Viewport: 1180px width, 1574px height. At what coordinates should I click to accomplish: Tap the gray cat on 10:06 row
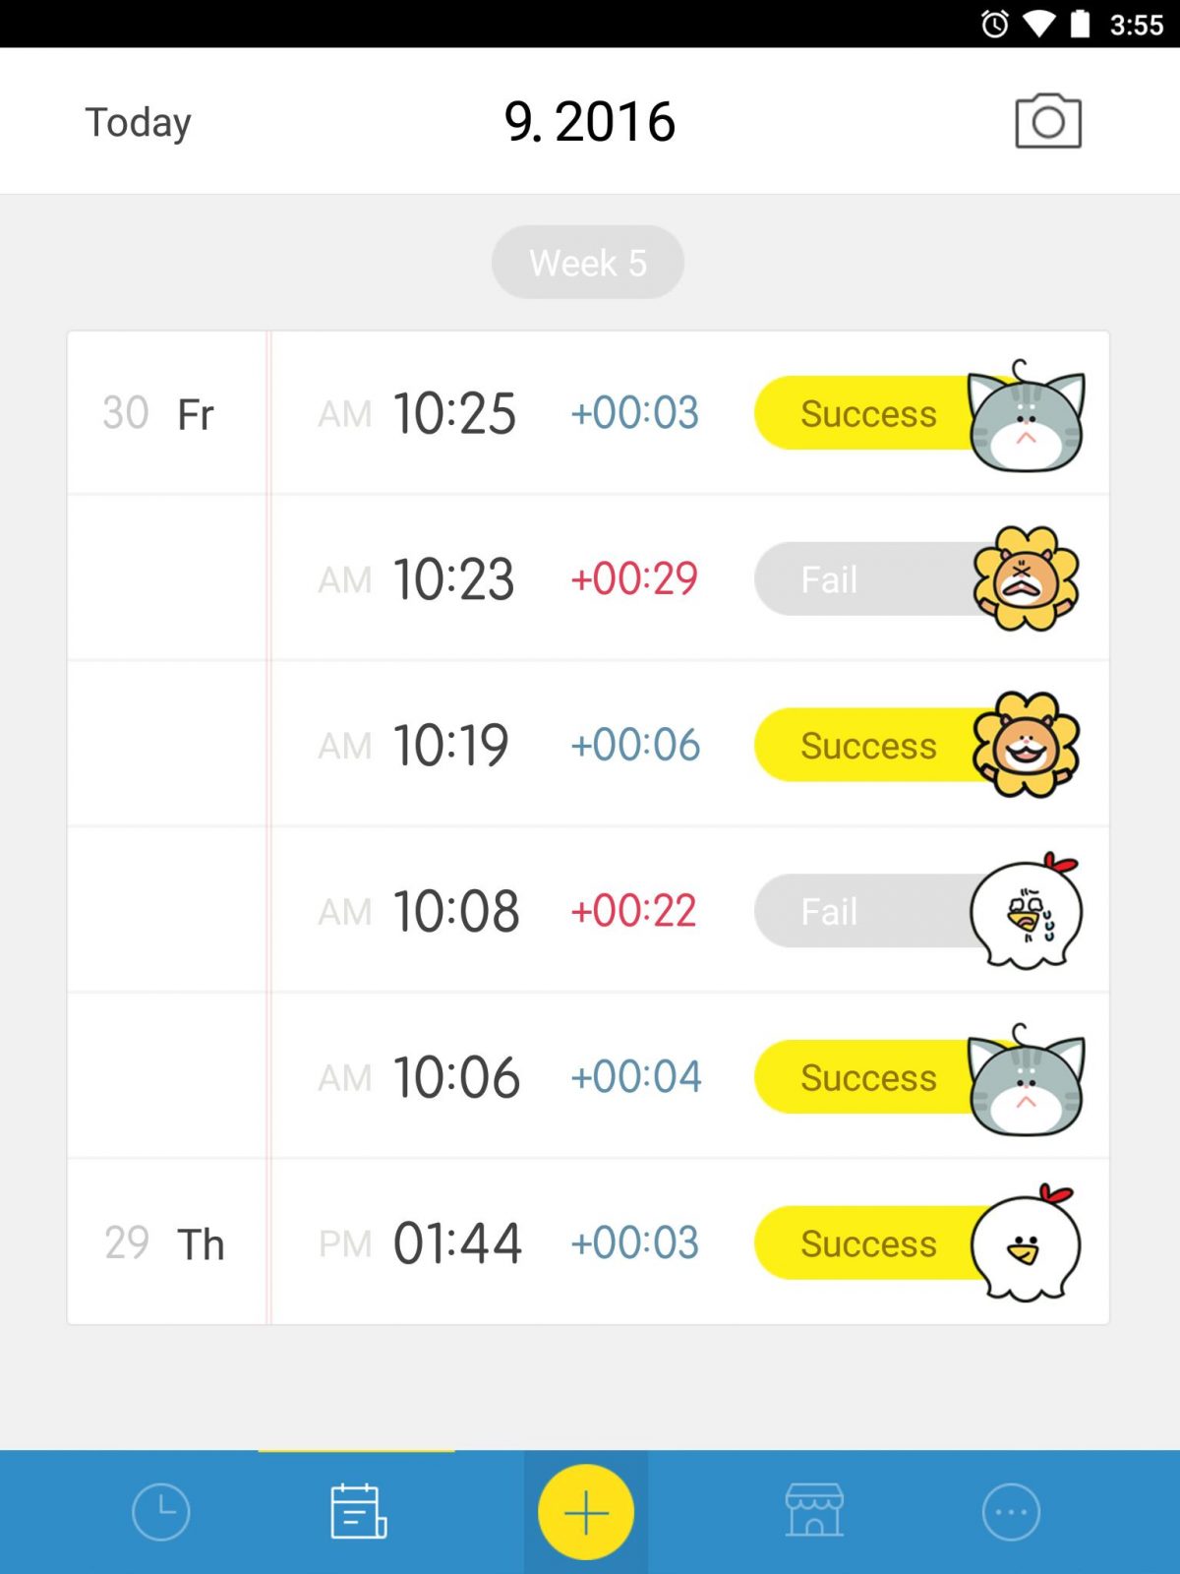point(1026,1082)
